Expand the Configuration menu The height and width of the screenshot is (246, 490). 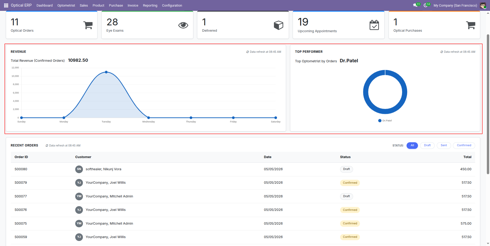point(172,5)
